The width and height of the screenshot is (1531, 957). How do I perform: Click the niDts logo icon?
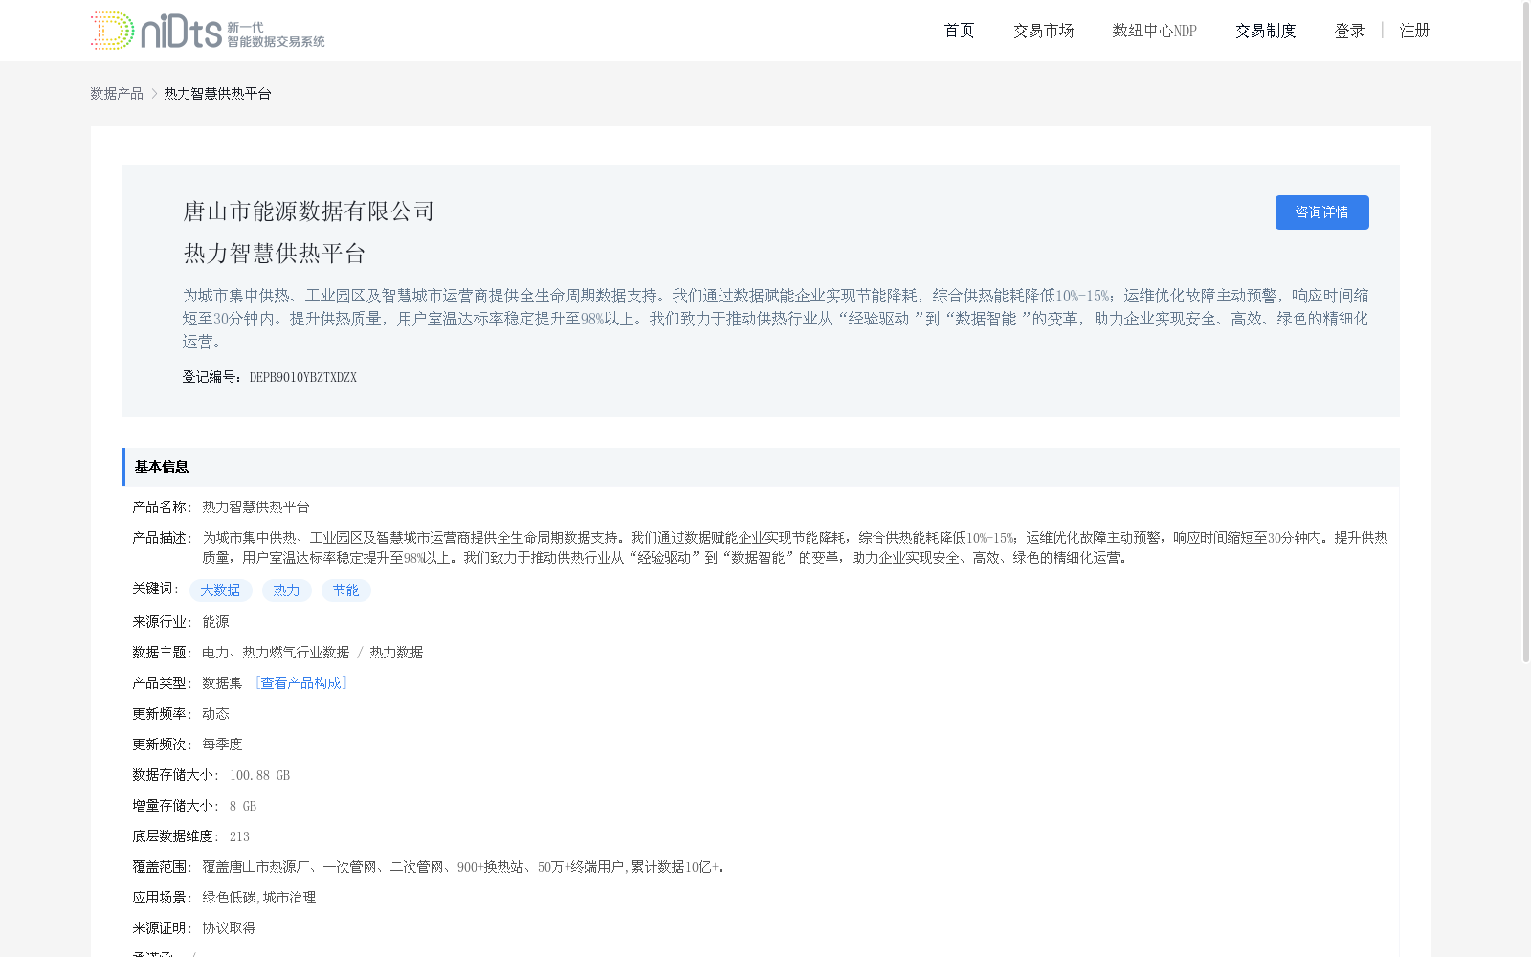click(x=208, y=31)
